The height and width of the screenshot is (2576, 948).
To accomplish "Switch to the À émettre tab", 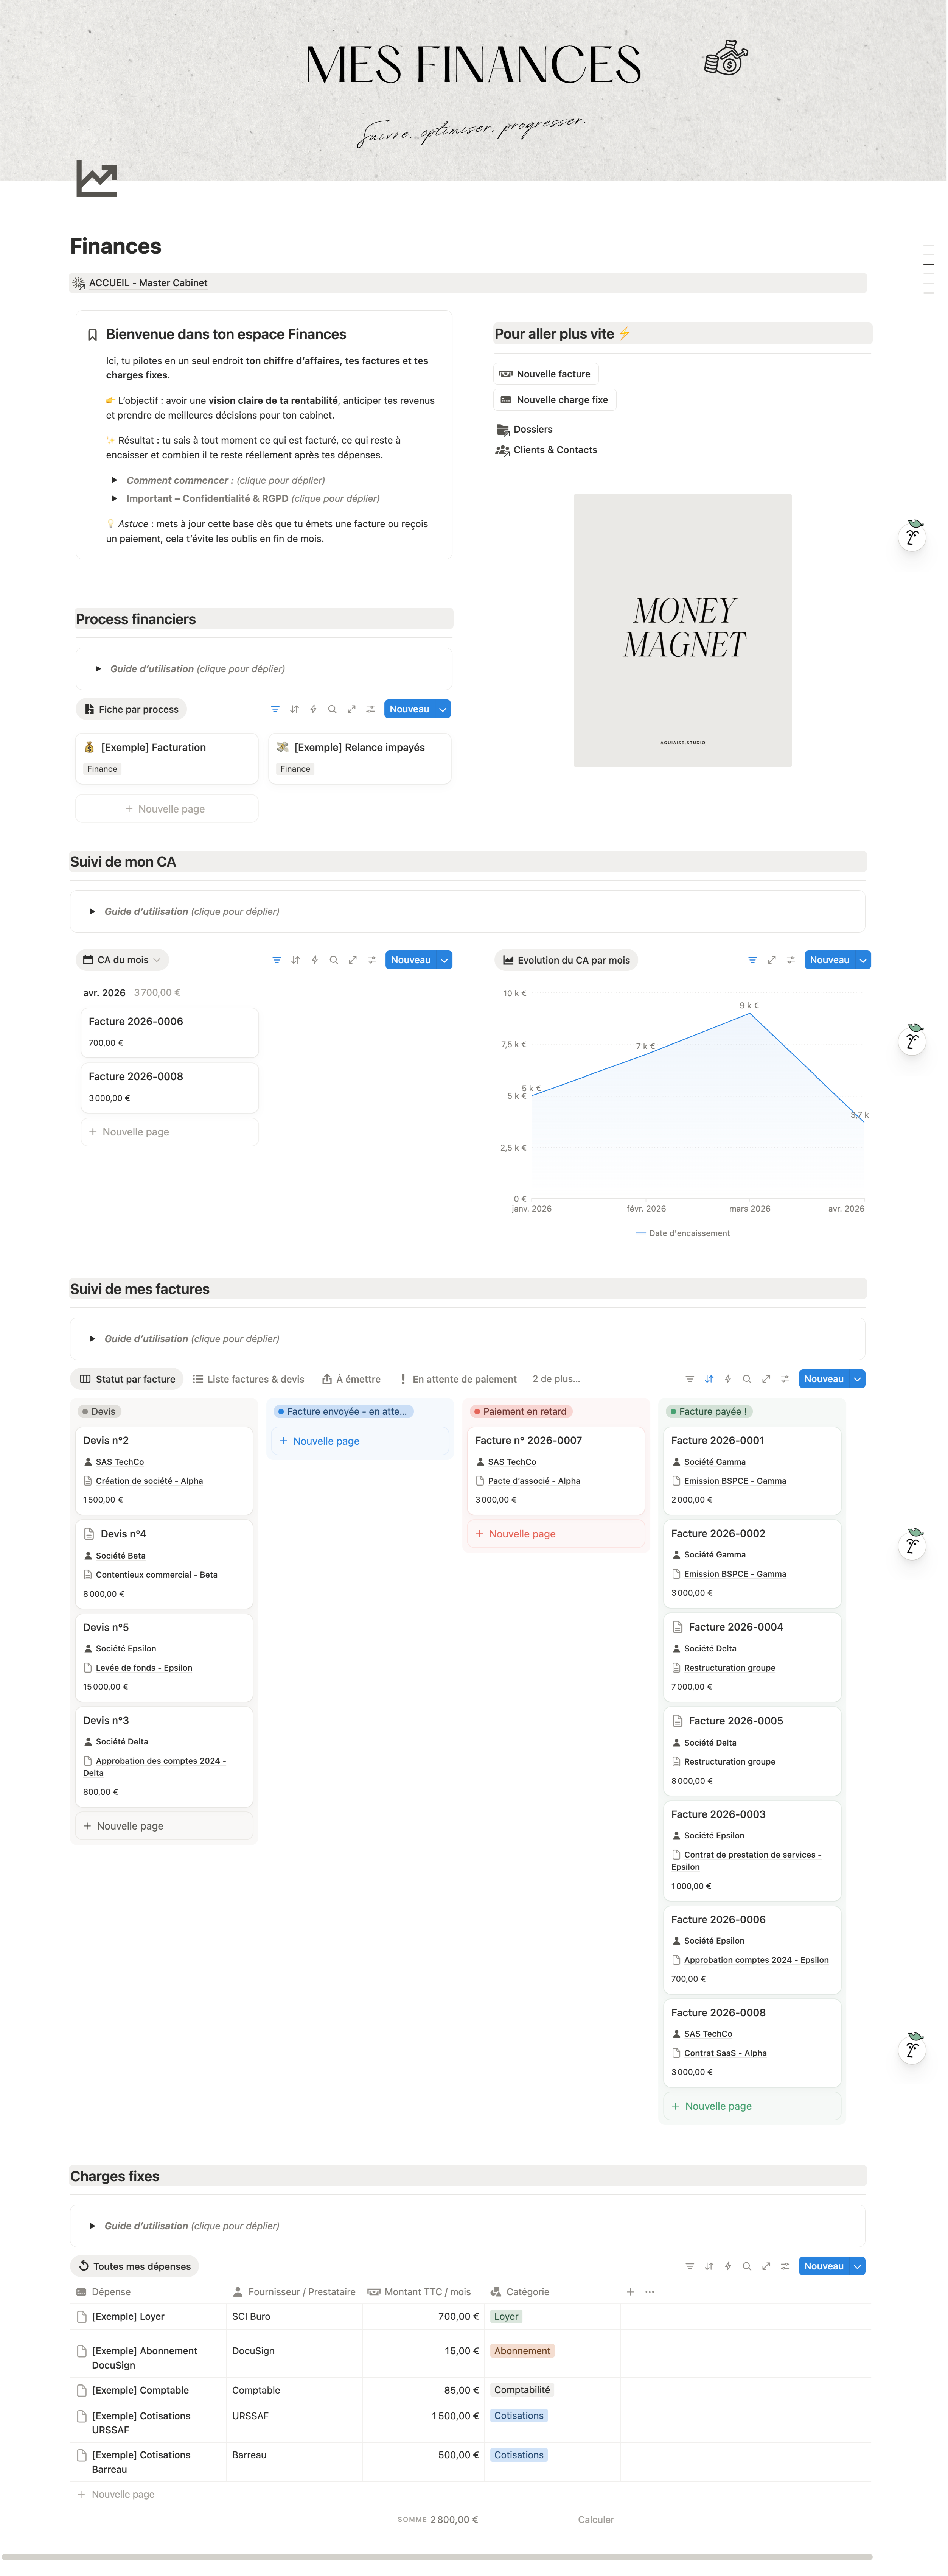I will pos(351,1379).
